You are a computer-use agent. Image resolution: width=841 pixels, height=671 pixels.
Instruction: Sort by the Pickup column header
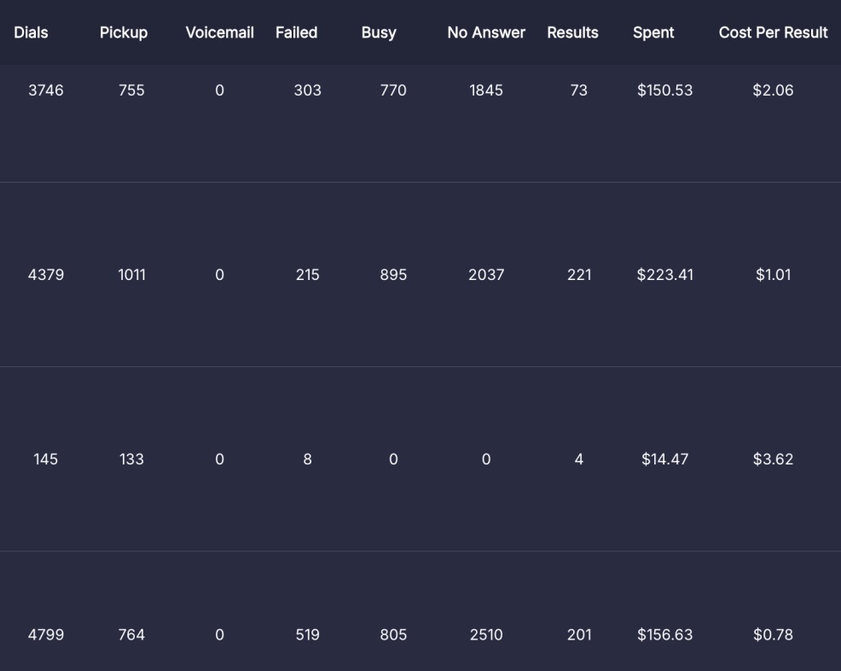click(124, 32)
